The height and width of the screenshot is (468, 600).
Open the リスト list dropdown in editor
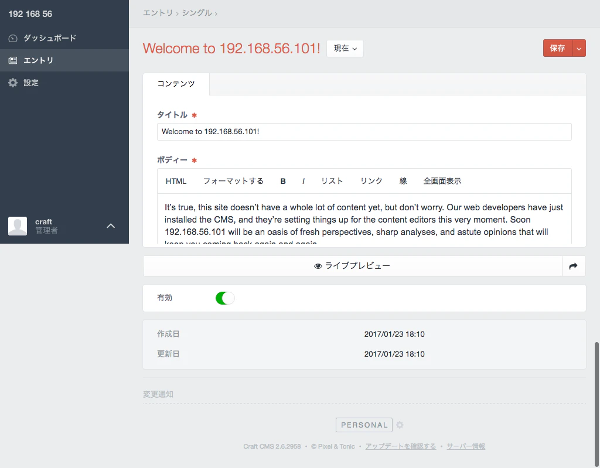coord(332,181)
